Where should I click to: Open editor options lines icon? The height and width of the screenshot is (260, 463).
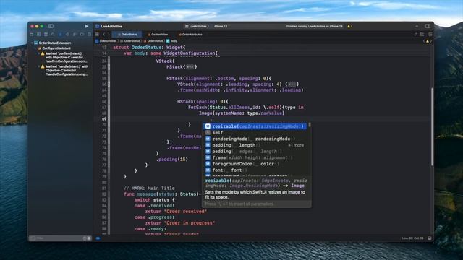422,35
